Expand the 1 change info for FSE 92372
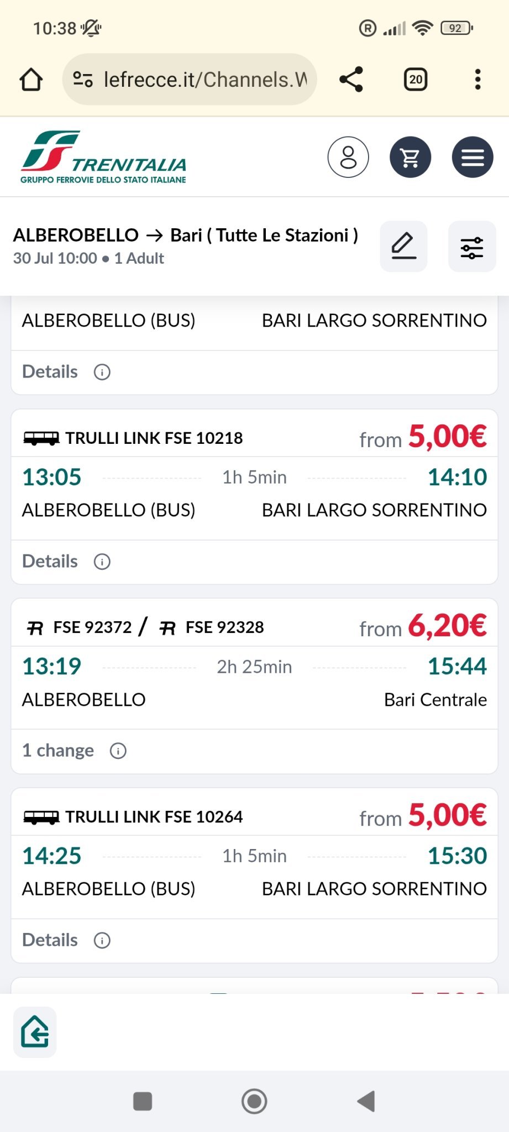509x1132 pixels. coord(74,751)
